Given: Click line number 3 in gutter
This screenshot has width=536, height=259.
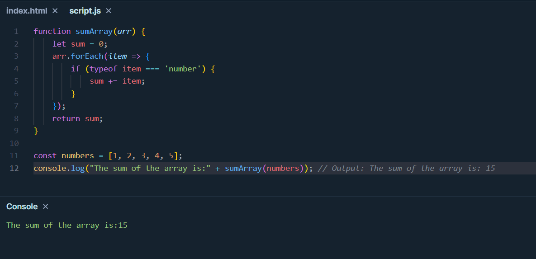Looking at the screenshot, I should pos(16,57).
